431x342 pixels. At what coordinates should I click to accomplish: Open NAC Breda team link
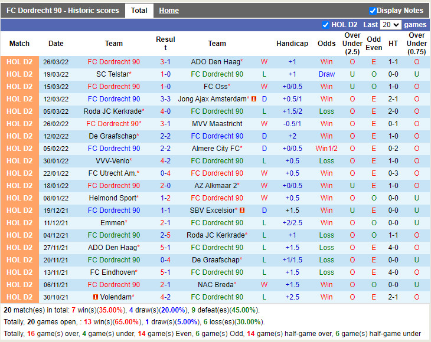[x=217, y=285]
